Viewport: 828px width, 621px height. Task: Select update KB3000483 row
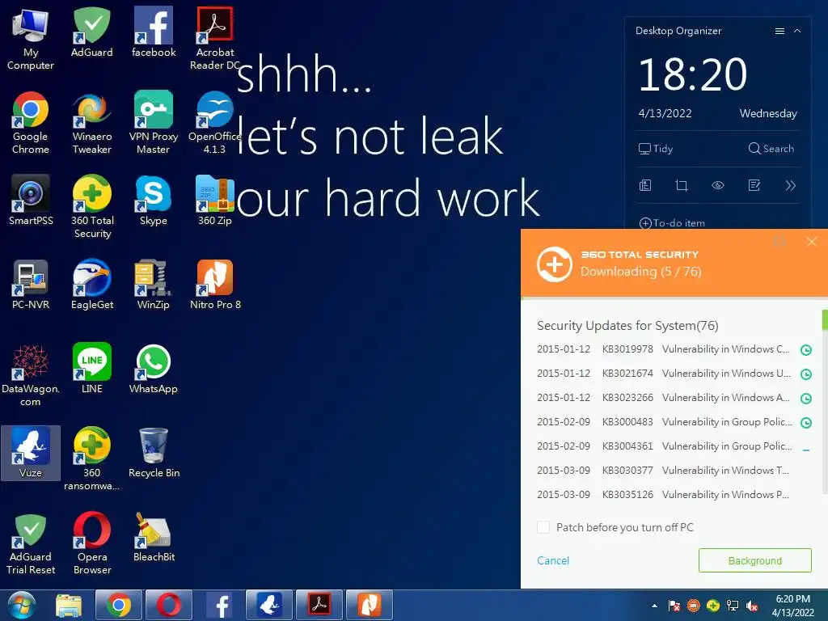[674, 422]
